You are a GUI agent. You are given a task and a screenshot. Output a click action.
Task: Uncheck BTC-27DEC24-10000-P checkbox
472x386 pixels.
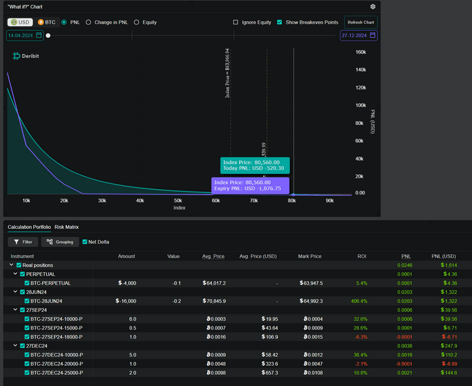[x=27, y=355]
